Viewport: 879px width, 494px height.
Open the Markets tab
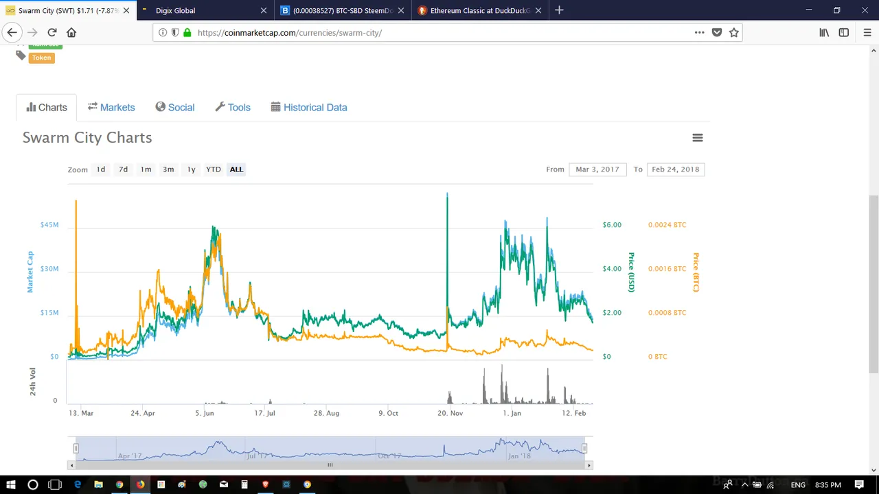[x=111, y=108]
